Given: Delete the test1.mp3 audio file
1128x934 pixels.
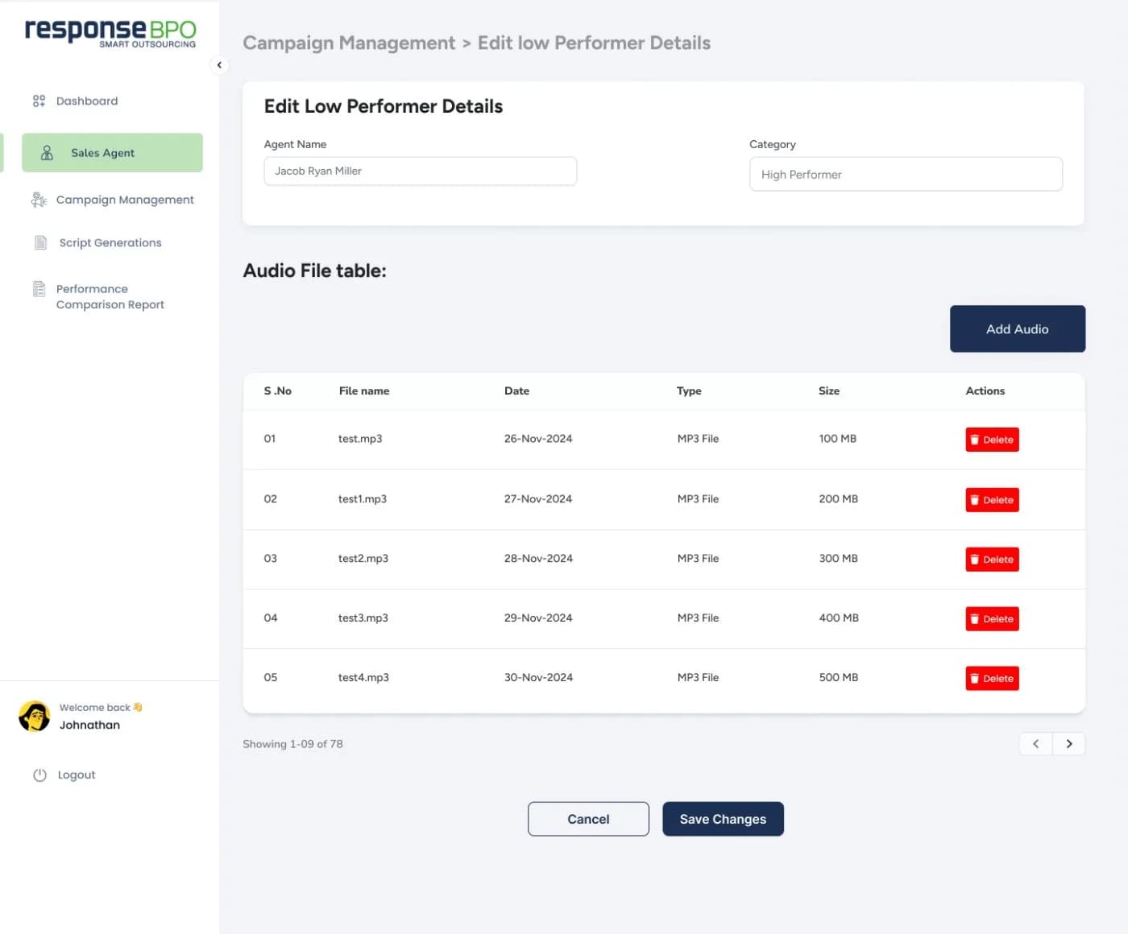Looking at the screenshot, I should click(992, 500).
